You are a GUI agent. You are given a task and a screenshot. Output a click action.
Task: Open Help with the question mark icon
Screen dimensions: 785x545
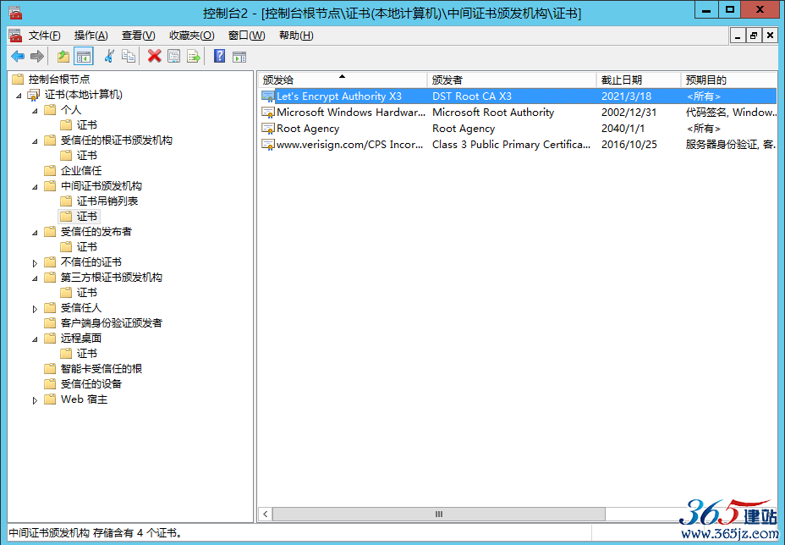point(219,56)
